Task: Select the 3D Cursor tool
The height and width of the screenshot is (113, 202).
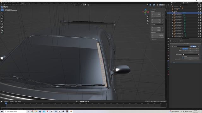Action: pos(2,13)
